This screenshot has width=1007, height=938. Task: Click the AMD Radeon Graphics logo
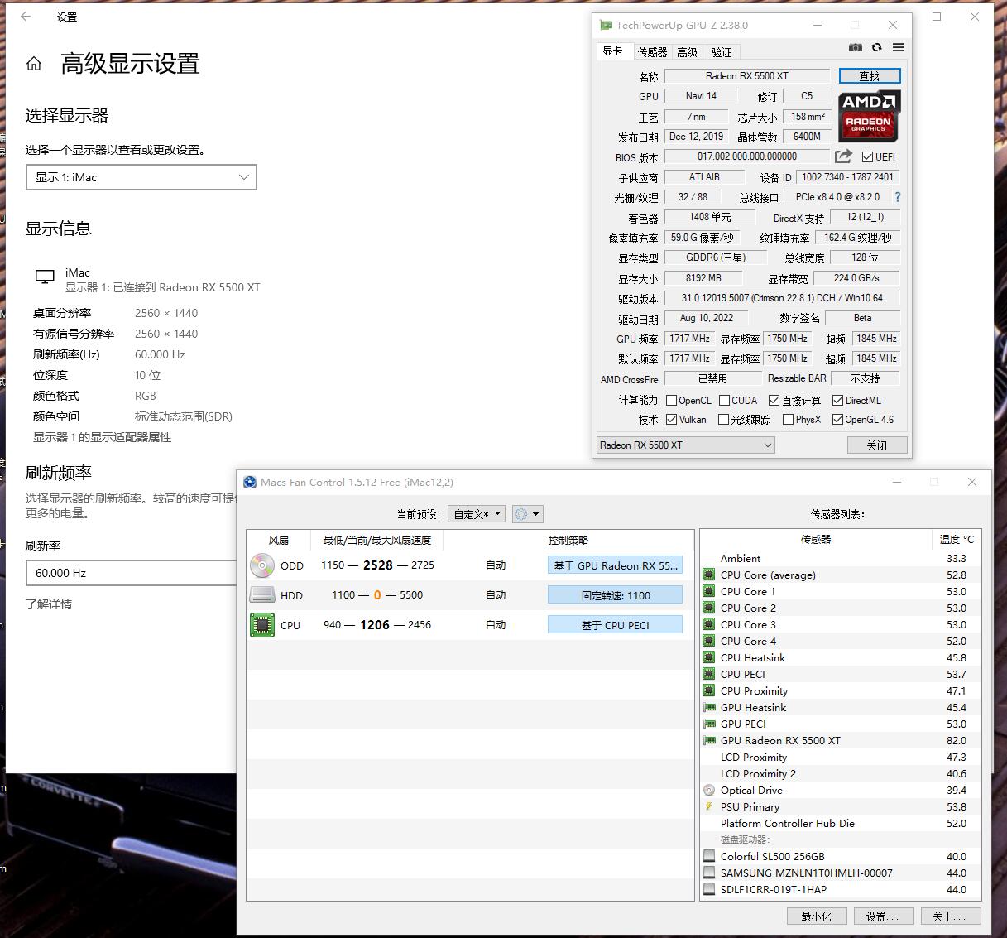pos(869,117)
